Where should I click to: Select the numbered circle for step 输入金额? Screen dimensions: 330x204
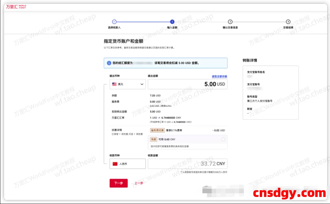[172, 22]
